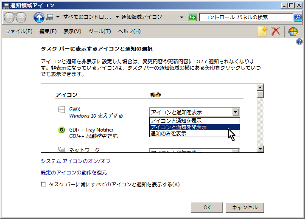The height and width of the screenshot is (219, 305).
Task: Open the 編集(E) menu
Action: [x=48, y=31]
